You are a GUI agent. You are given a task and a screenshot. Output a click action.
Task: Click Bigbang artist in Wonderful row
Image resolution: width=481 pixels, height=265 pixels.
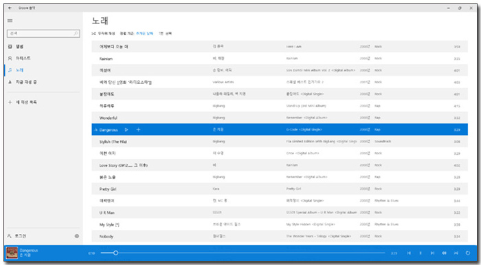coord(219,118)
